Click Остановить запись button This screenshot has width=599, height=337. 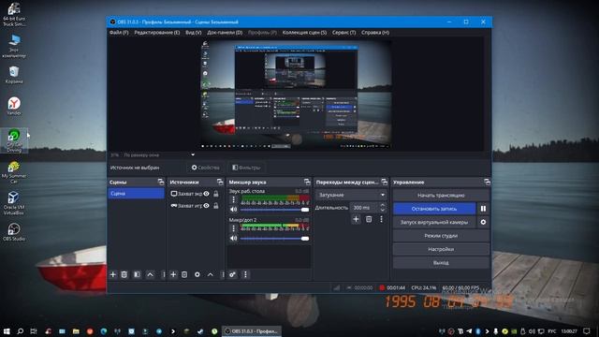tap(434, 209)
